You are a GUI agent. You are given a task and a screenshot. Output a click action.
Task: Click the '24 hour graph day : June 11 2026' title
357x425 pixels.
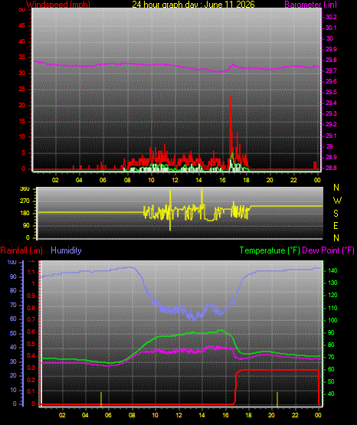point(193,5)
